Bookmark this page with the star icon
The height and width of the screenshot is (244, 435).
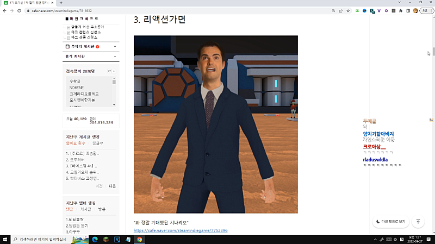pos(348,10)
